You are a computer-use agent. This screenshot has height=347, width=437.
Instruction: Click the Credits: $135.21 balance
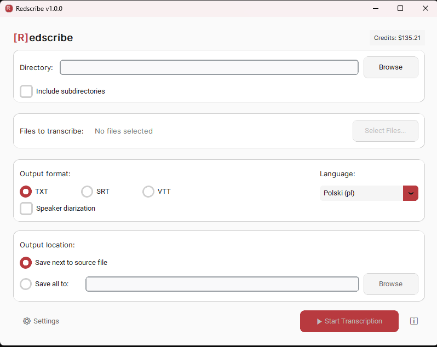pos(397,38)
